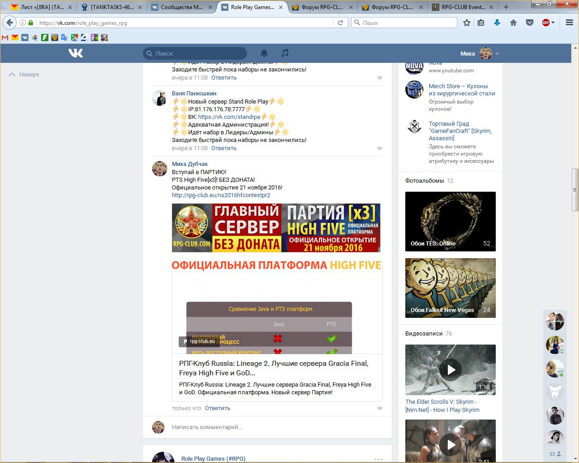Screen dimensions: 579x463
Task: Open the VK music player icon
Action: 285,53
